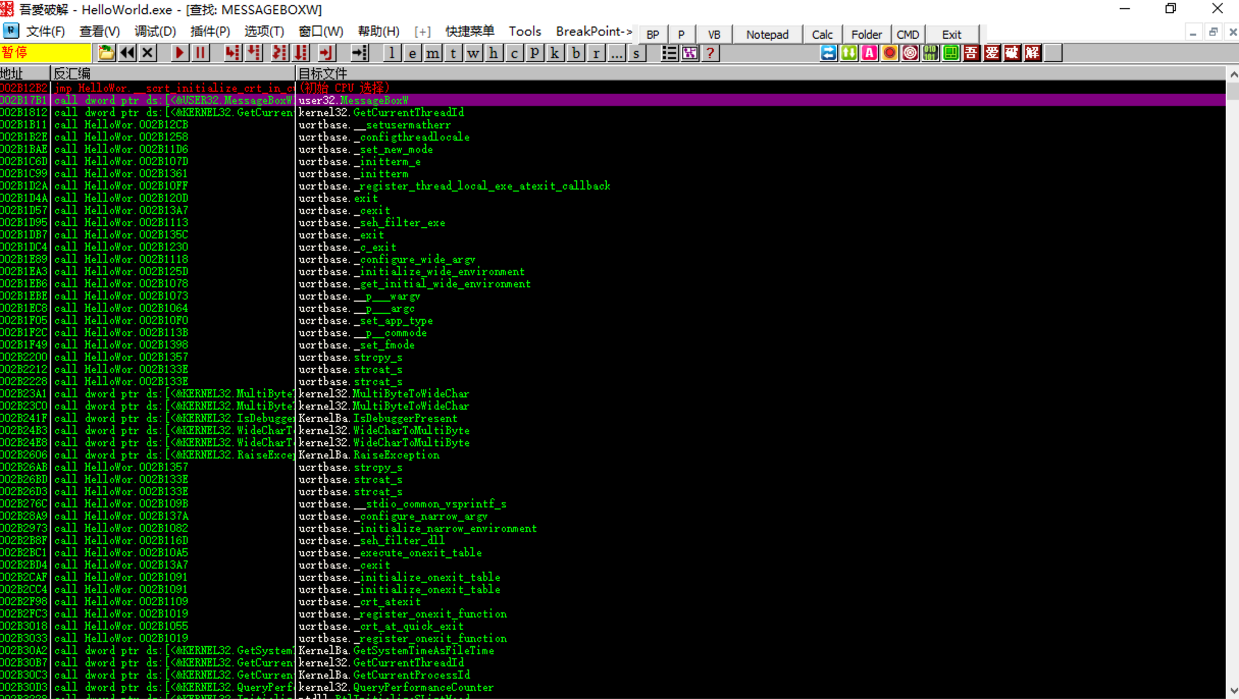Open the Log window via 'l' button

392,53
